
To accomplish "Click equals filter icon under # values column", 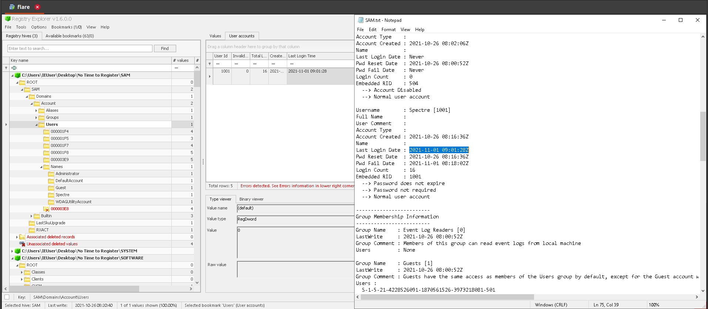I will click(176, 68).
